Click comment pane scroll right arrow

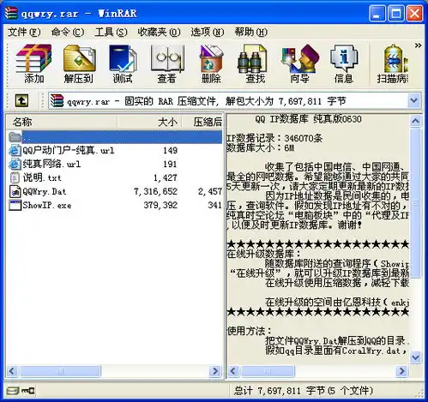pos(401,371)
